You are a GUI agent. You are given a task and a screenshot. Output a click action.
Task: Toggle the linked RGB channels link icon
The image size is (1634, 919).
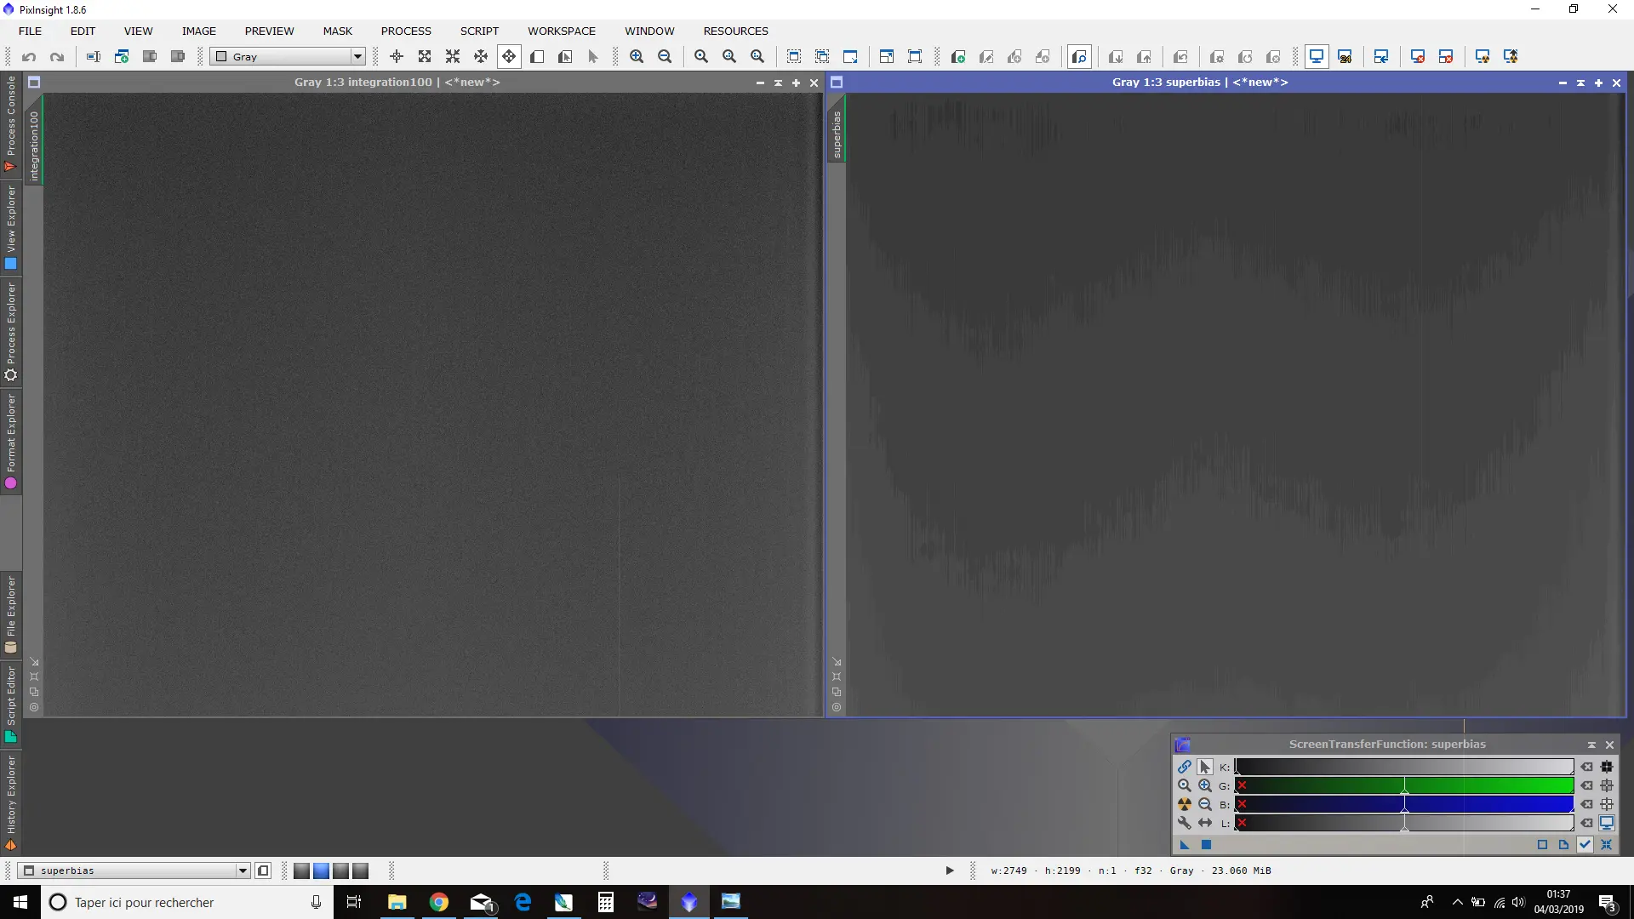coord(1184,767)
